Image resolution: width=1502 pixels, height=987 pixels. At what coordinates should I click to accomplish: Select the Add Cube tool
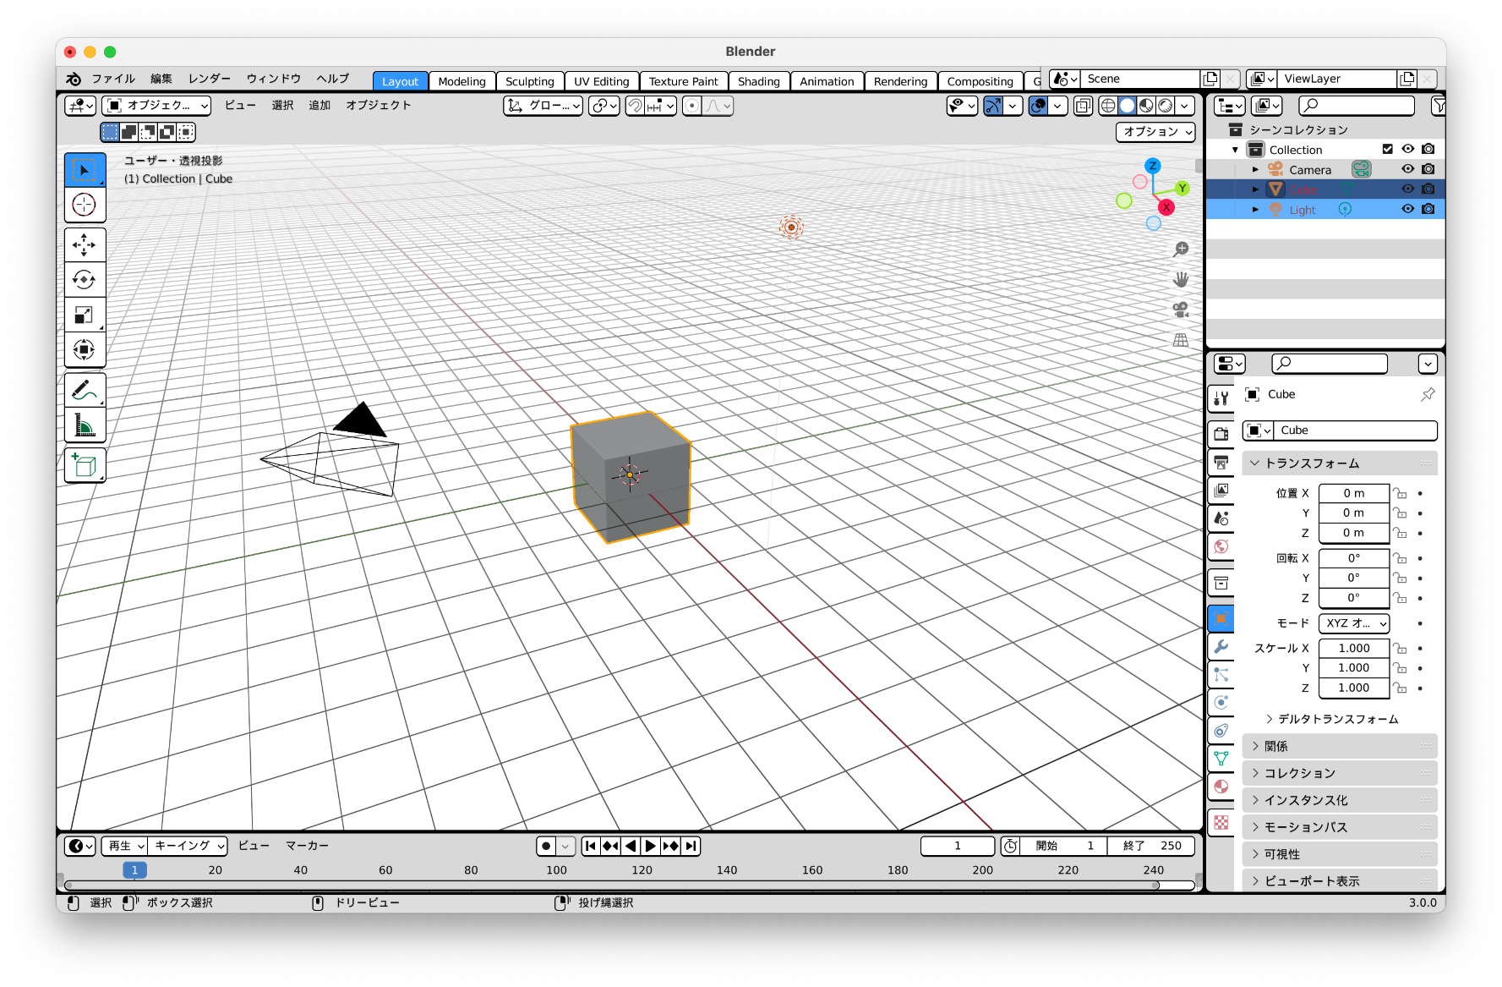(85, 465)
